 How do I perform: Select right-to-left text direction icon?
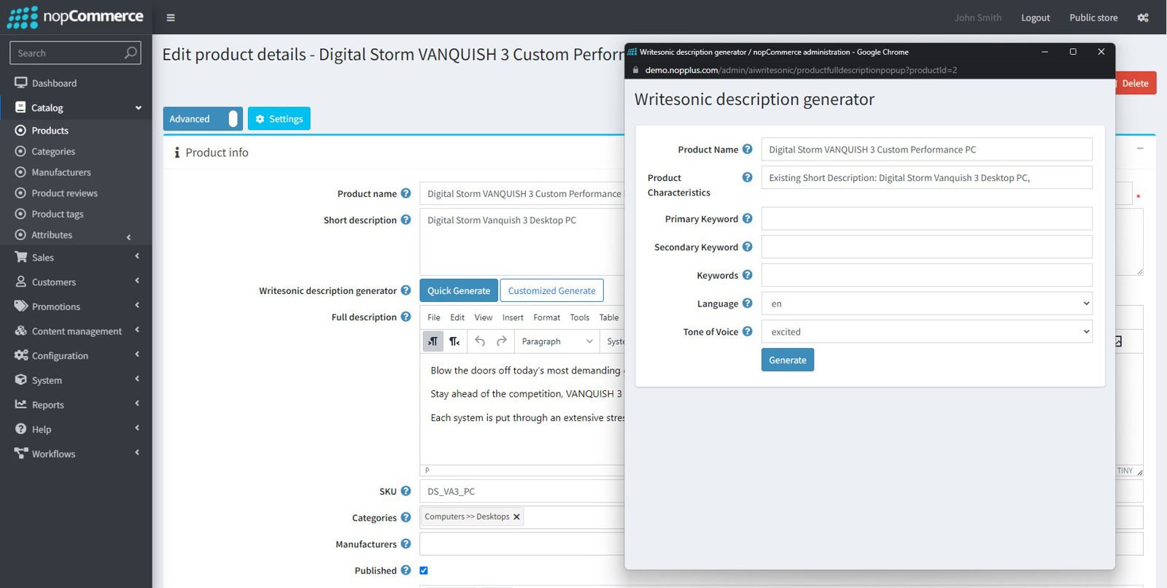(454, 341)
